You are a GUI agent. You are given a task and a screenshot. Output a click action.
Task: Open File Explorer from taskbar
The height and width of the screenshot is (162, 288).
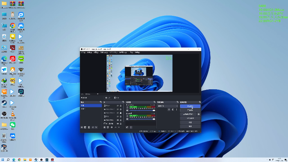click(x=25, y=160)
